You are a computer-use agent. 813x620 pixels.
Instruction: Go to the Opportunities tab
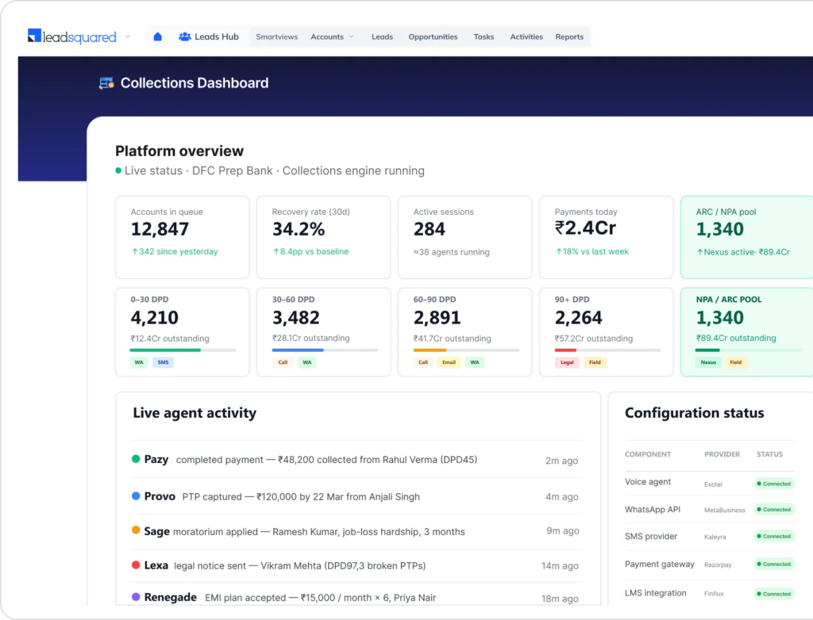(433, 36)
